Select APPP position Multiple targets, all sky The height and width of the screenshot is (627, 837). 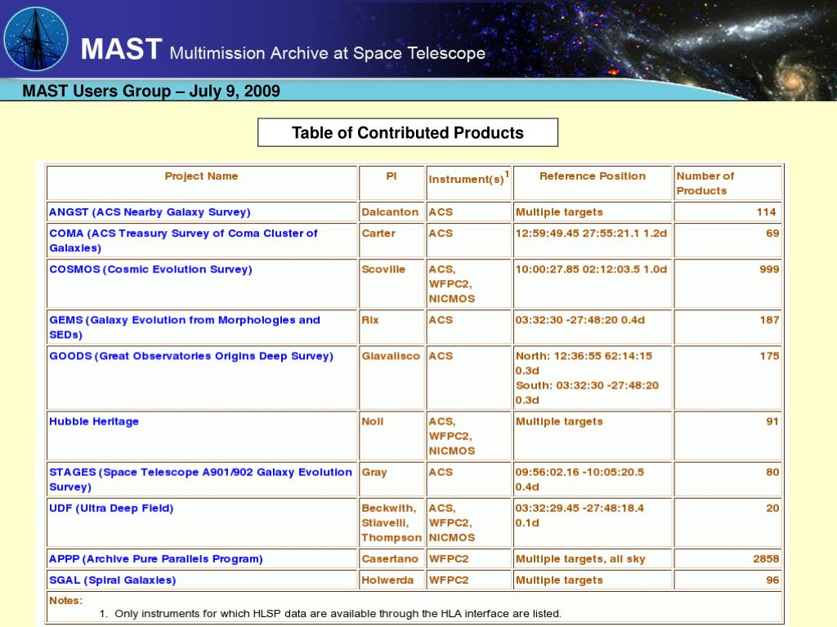[580, 558]
